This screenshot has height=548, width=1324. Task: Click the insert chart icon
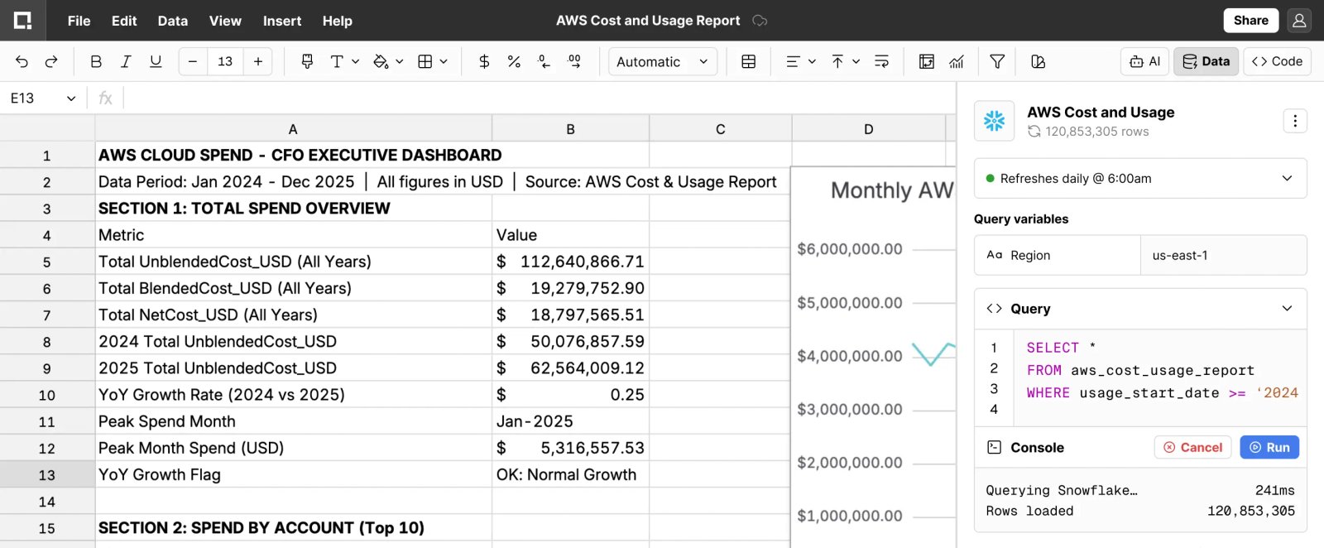tap(957, 61)
